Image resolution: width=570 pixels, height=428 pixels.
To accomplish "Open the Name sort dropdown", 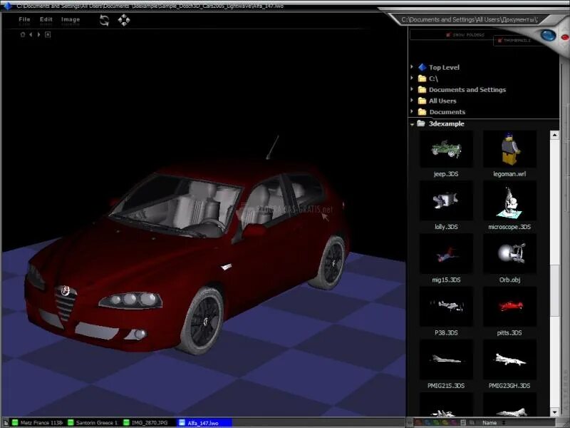I will click(494, 422).
